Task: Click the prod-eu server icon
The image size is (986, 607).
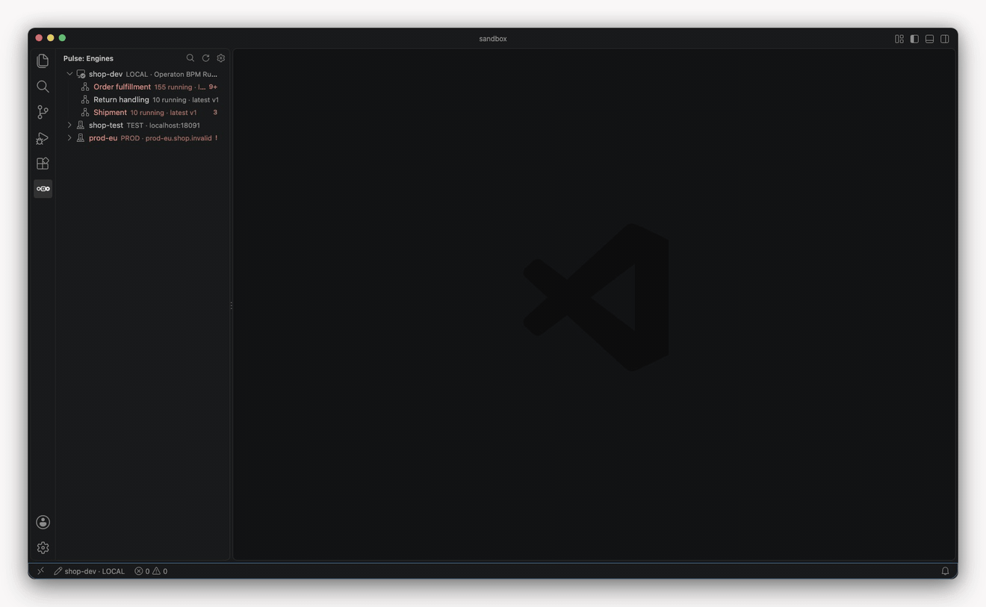Action: click(81, 138)
